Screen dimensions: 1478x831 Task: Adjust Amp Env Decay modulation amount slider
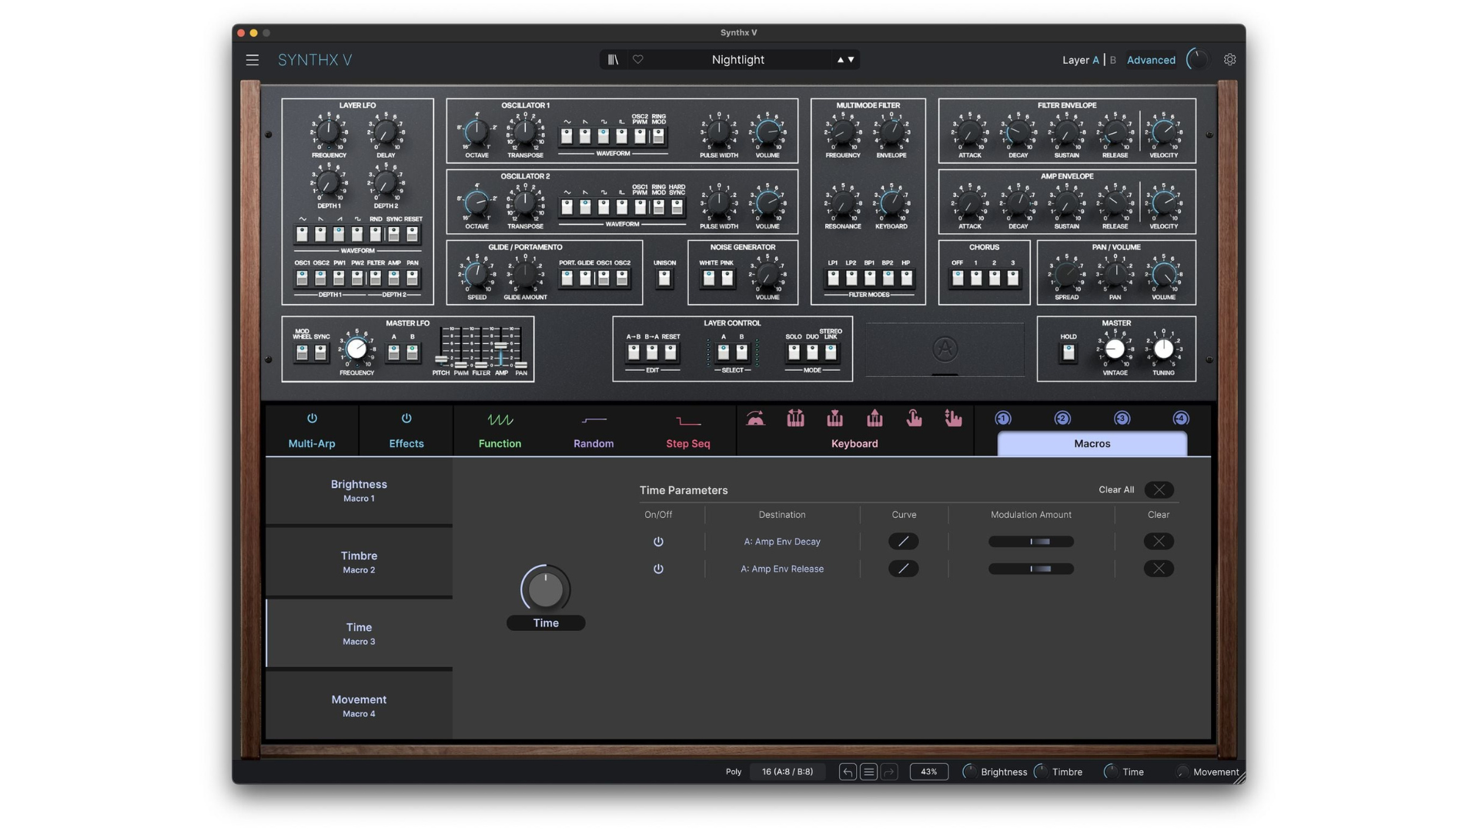point(1031,542)
